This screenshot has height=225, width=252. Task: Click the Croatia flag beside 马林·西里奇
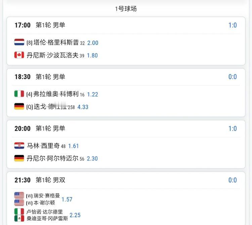[19, 146]
